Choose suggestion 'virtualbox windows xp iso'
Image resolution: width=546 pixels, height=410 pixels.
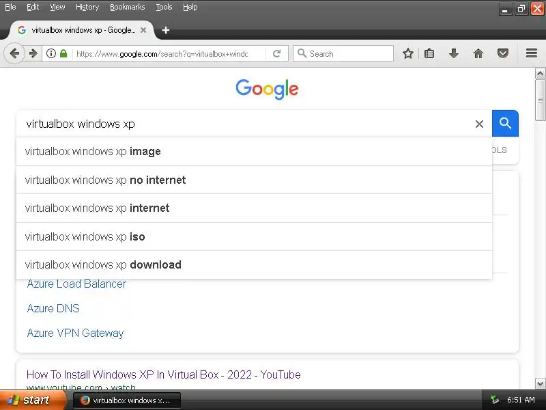click(254, 236)
